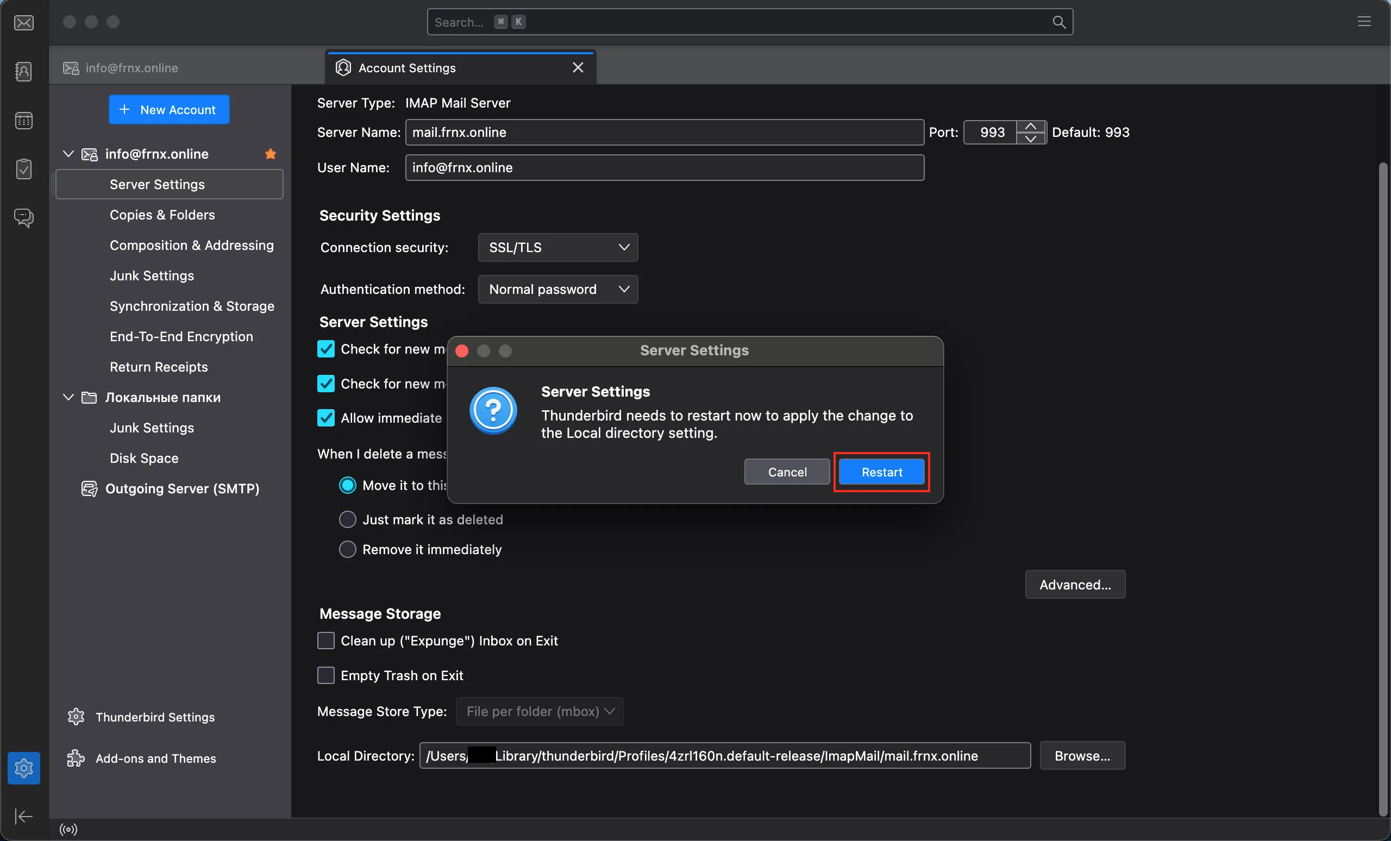Viewport: 1391px width, 841px height.
Task: Collapse the Локальные папки tree
Action: tap(68, 397)
